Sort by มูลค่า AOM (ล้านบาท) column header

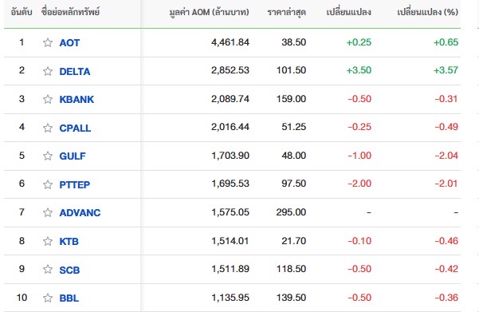pyautogui.click(x=210, y=12)
